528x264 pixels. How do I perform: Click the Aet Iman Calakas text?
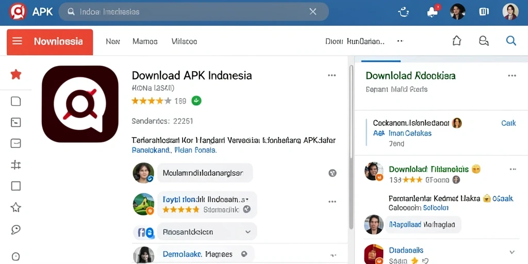402,133
